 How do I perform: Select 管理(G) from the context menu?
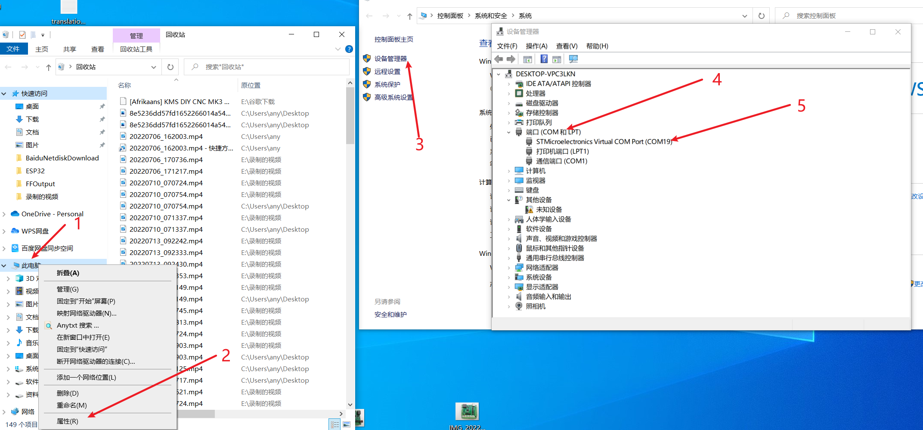[x=108, y=289]
